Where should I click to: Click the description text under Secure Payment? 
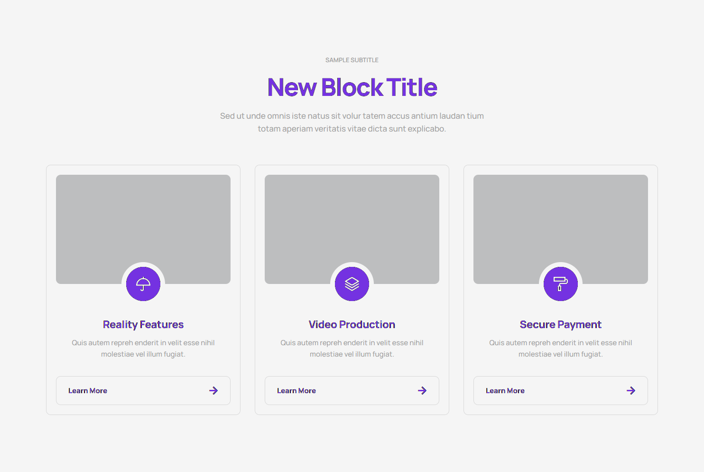click(x=561, y=349)
